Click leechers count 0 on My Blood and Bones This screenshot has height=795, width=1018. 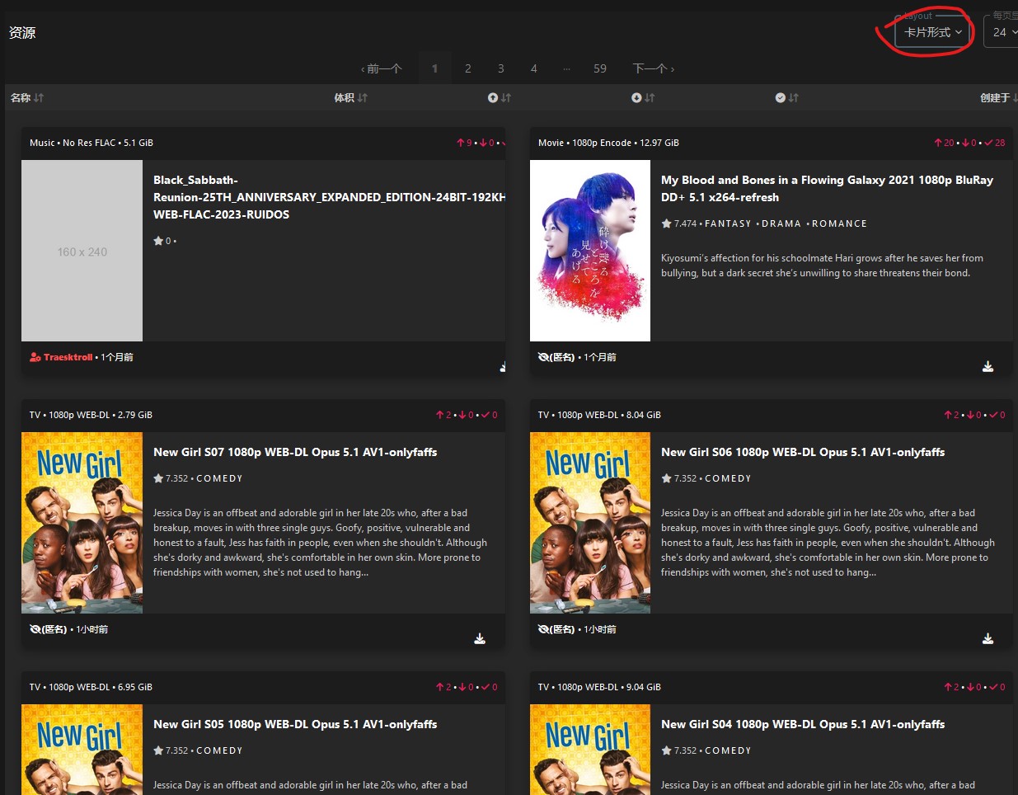[x=969, y=143]
